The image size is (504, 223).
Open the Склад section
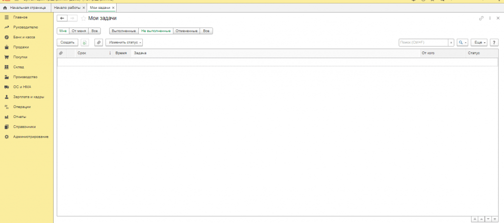[x=27, y=67]
